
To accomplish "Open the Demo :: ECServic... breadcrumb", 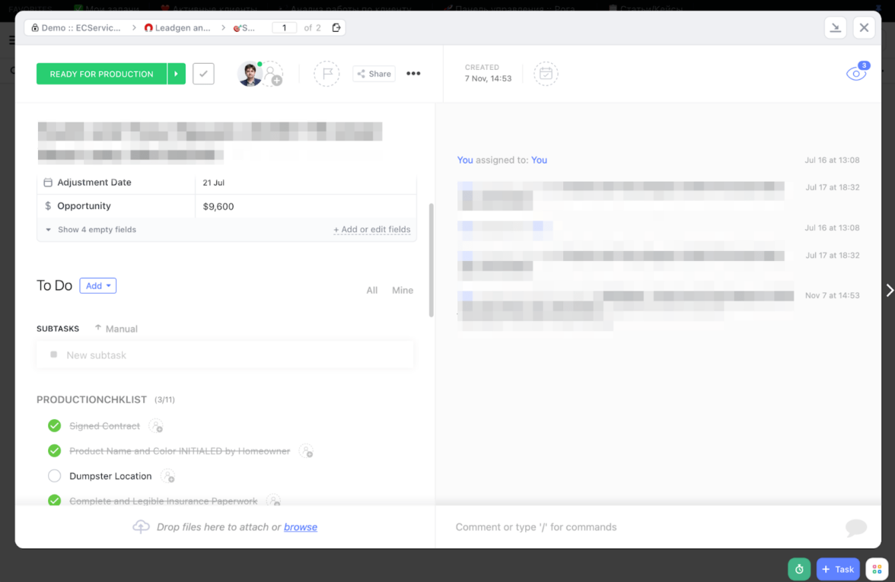I will [76, 27].
